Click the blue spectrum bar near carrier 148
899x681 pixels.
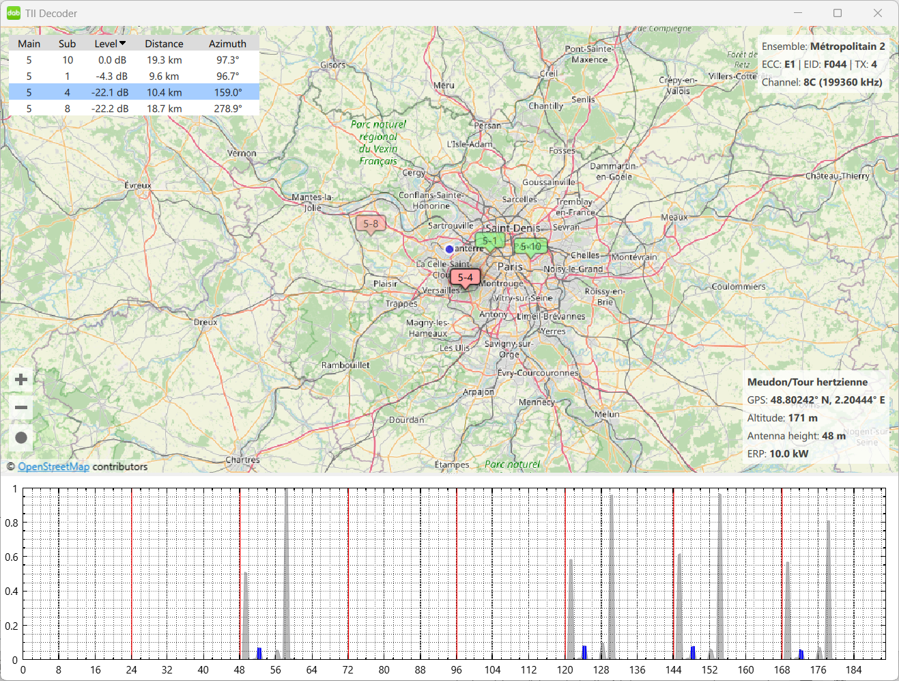pos(693,653)
